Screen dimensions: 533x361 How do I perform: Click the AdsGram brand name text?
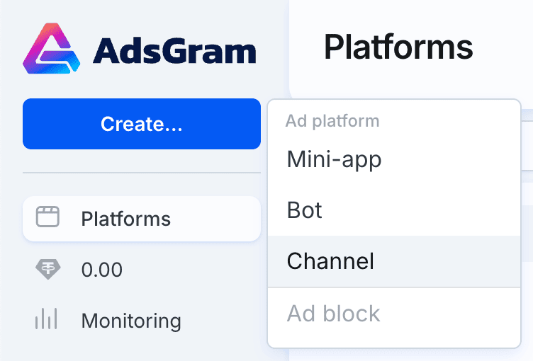tap(174, 50)
